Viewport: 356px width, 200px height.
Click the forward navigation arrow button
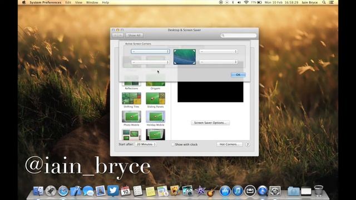pyautogui.click(x=121, y=36)
